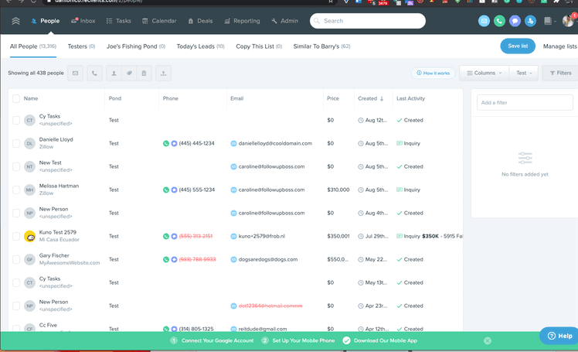Select the Copy This List tab

coord(259,46)
